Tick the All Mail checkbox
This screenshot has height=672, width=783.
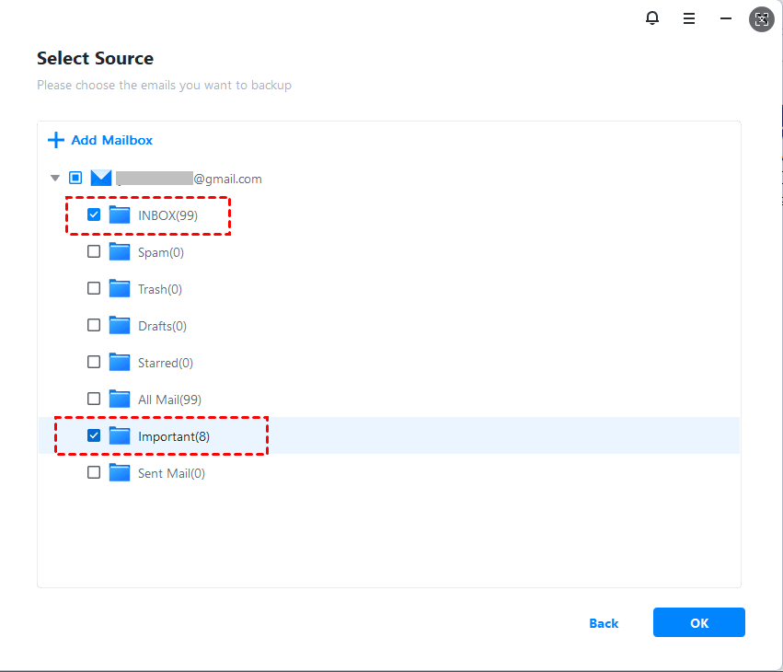(x=94, y=400)
